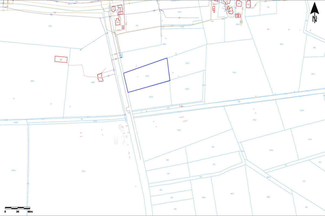Click the parcel 812/3 label

click(187, 63)
